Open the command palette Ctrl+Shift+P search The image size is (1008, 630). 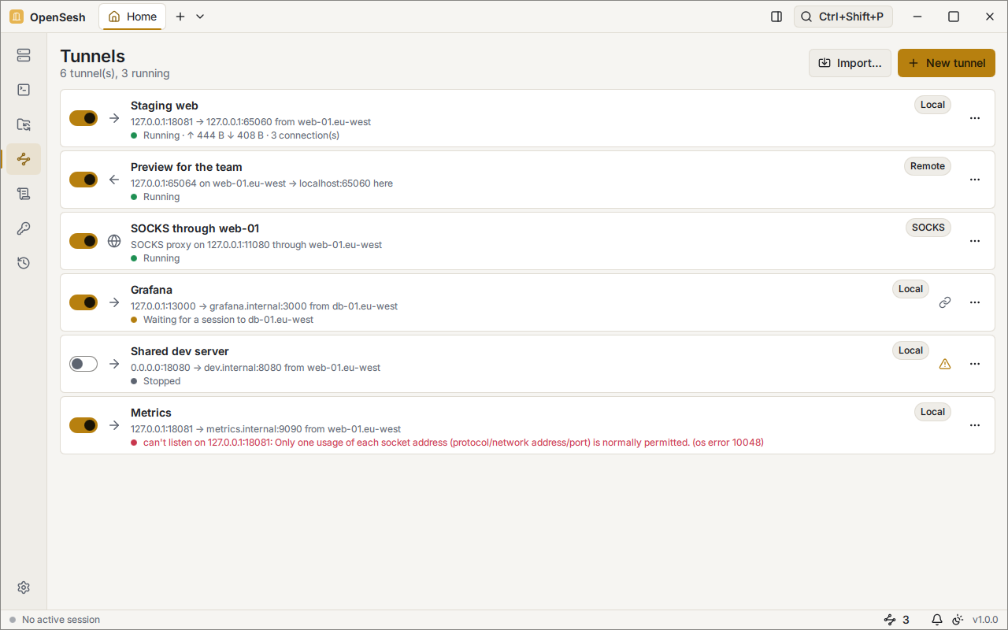[843, 17]
